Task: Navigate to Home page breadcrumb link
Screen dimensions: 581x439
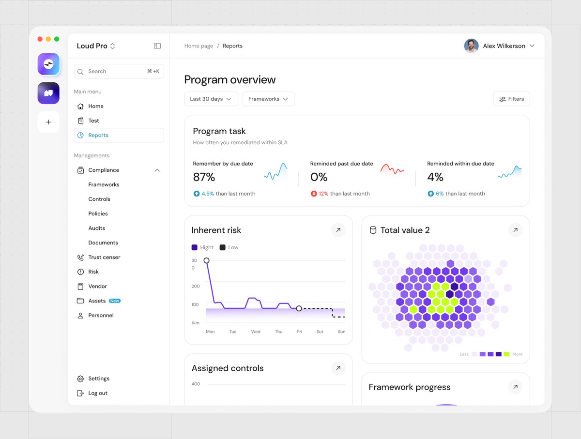Action: pos(199,46)
